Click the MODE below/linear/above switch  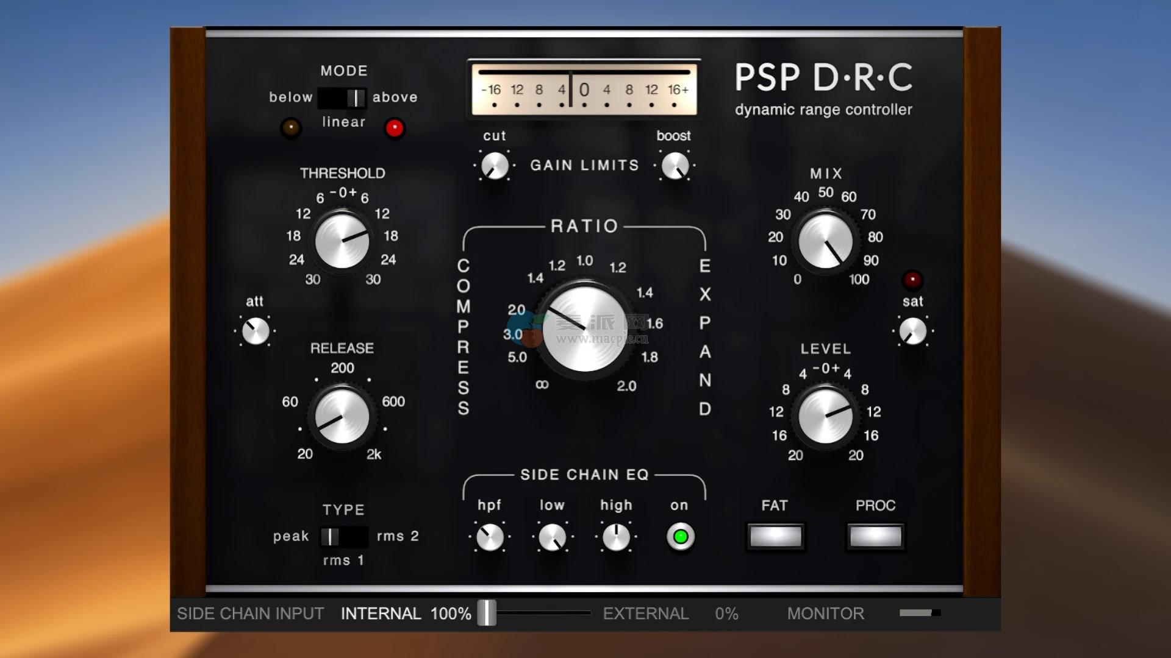click(x=342, y=97)
